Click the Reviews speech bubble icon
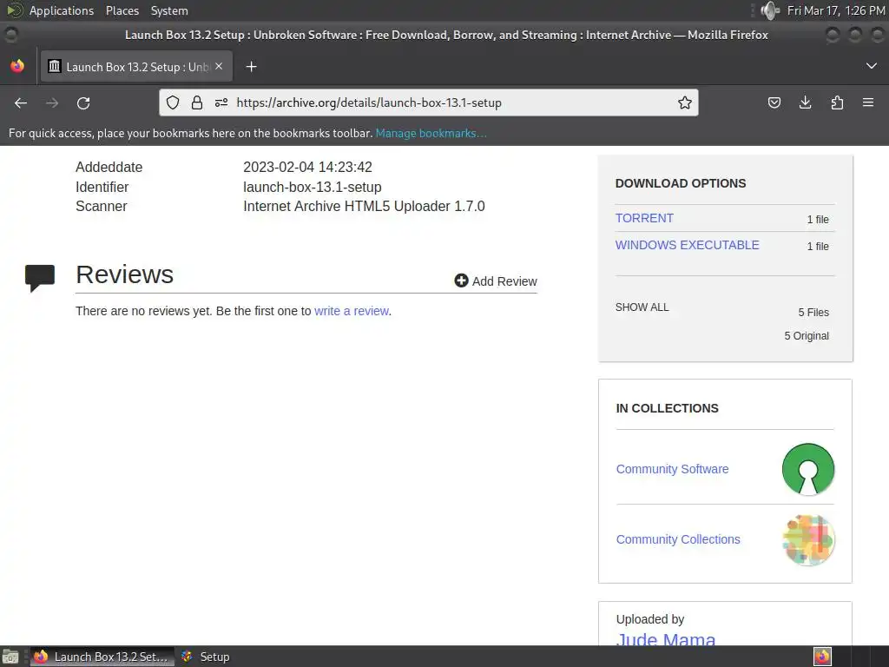The height and width of the screenshot is (667, 889). [x=40, y=278]
